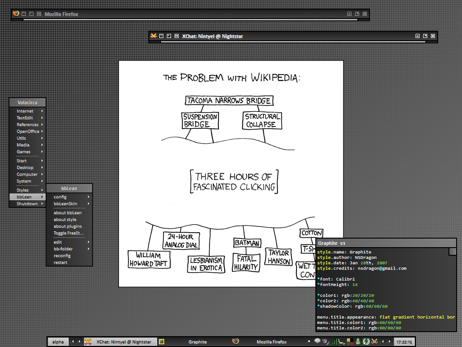The image size is (462, 347).
Task: Click the 'style.author: NSDragon' line
Action: (347, 257)
